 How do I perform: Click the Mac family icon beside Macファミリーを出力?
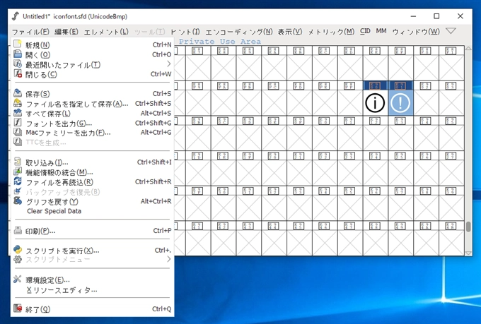tap(18, 132)
